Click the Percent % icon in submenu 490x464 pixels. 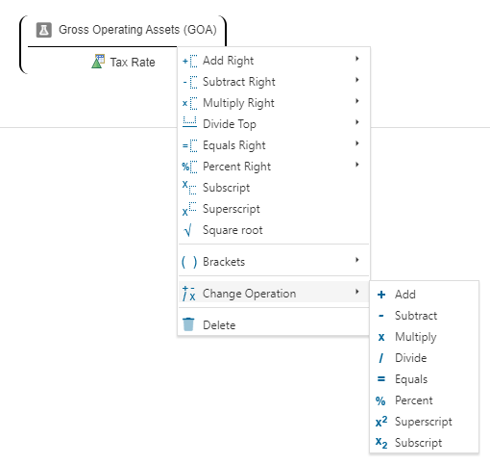380,400
